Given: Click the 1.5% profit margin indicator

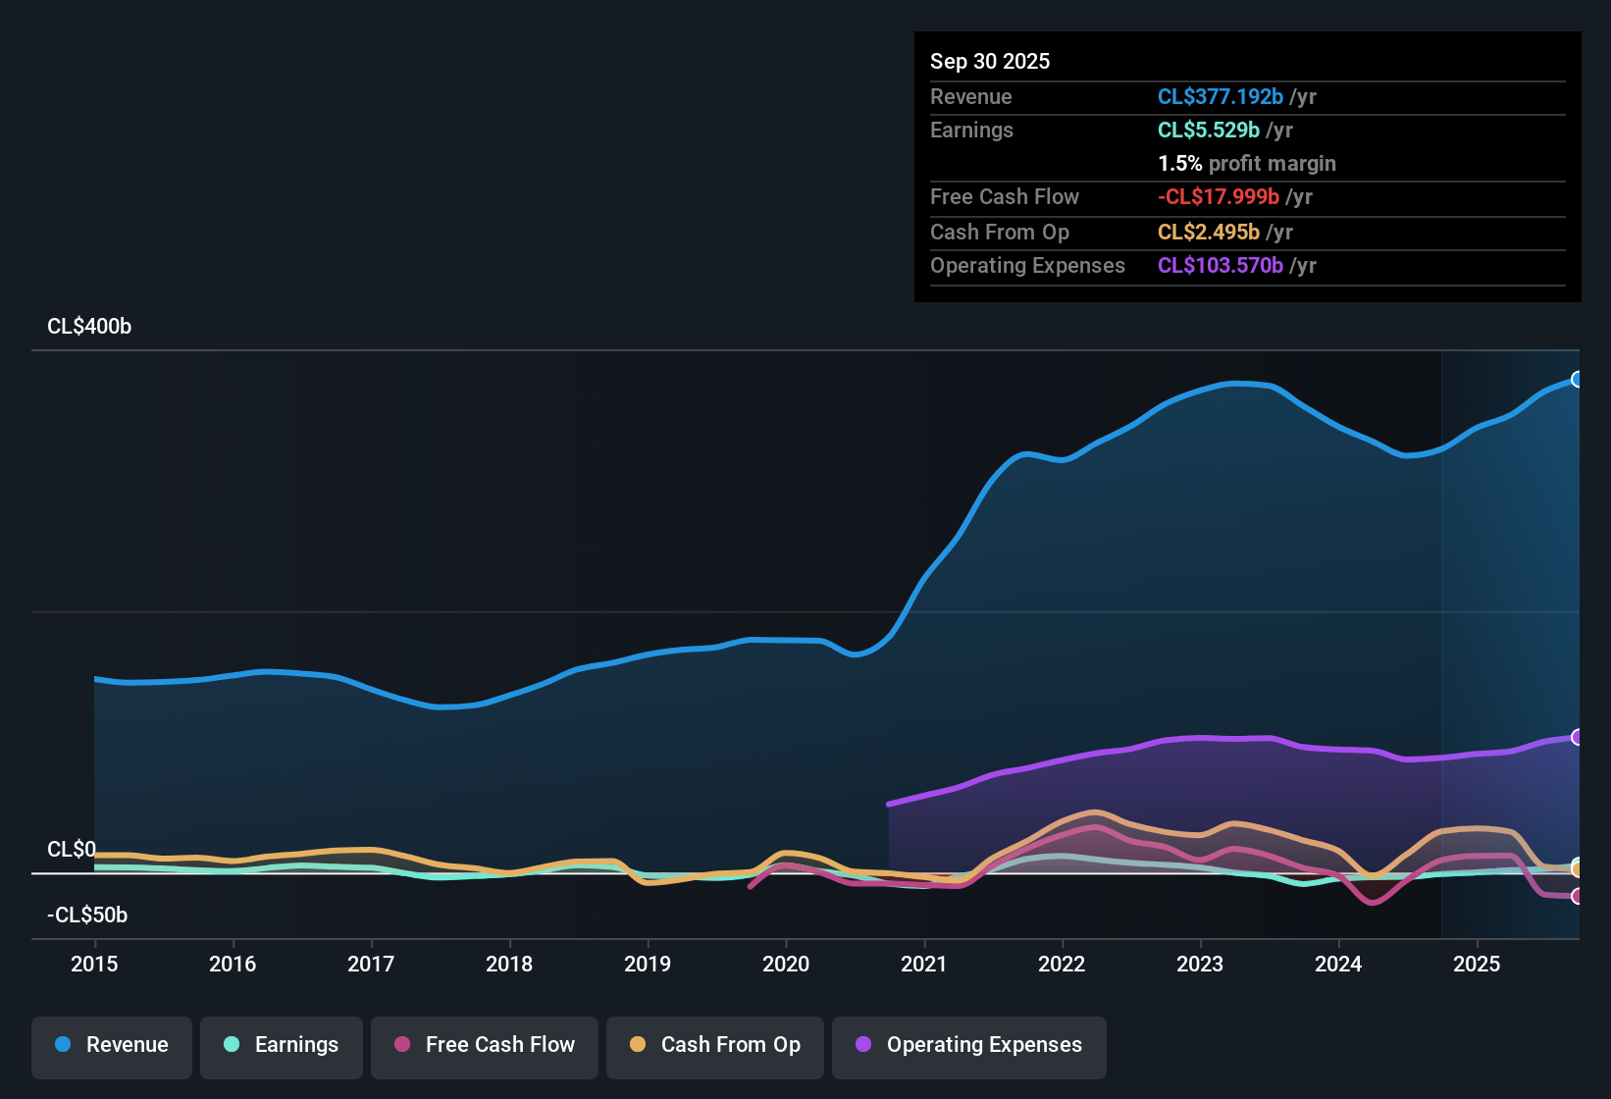Looking at the screenshot, I should (x=1247, y=164).
